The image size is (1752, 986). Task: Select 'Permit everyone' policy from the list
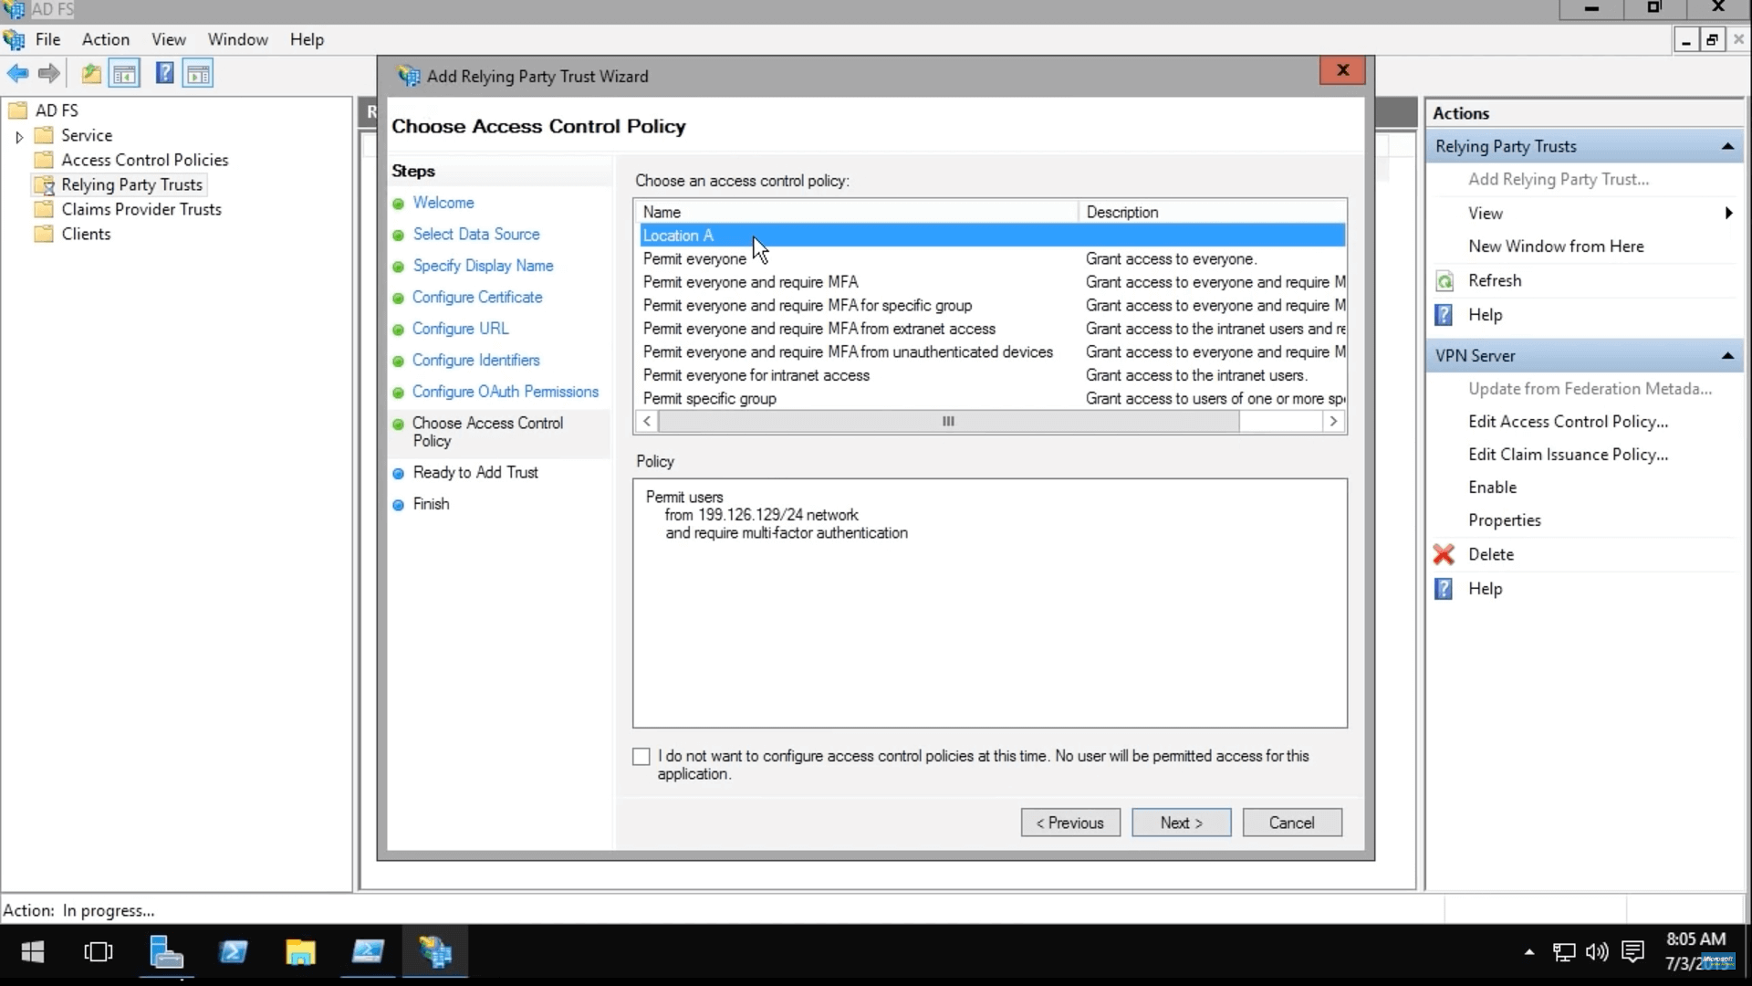(x=697, y=257)
